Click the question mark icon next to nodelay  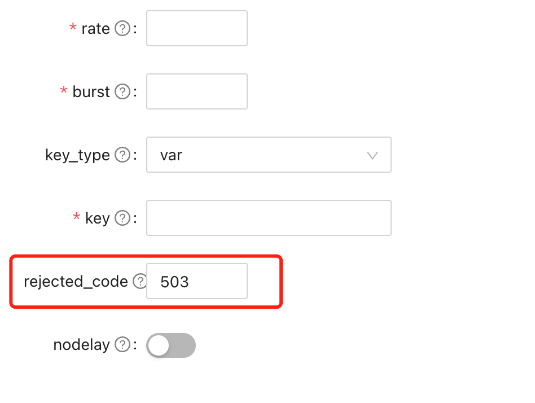(122, 345)
